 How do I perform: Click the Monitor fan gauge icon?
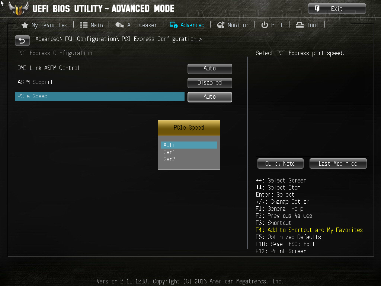221,25
